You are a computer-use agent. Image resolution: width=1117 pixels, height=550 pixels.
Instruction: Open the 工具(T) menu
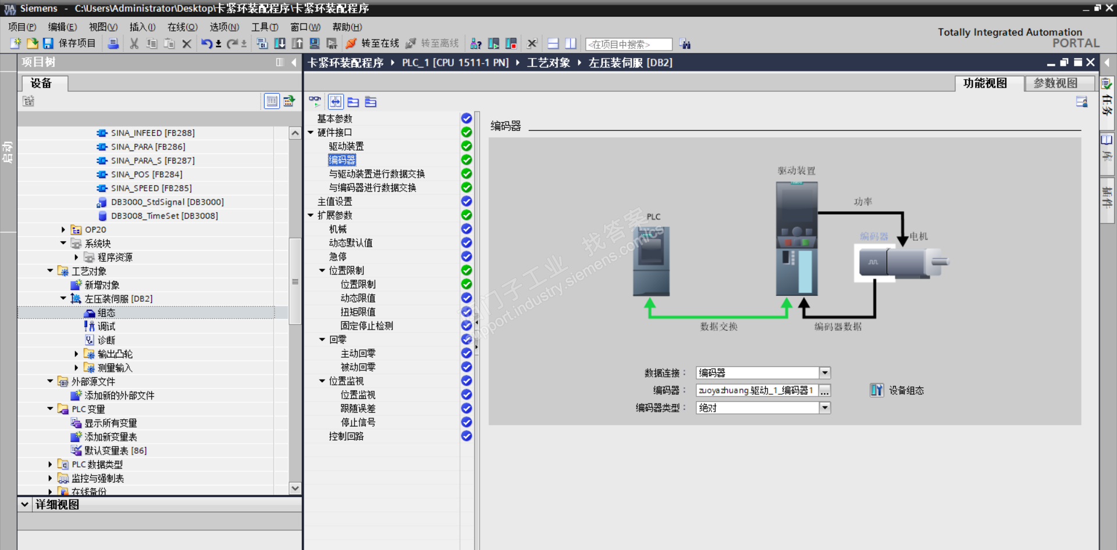click(x=265, y=27)
